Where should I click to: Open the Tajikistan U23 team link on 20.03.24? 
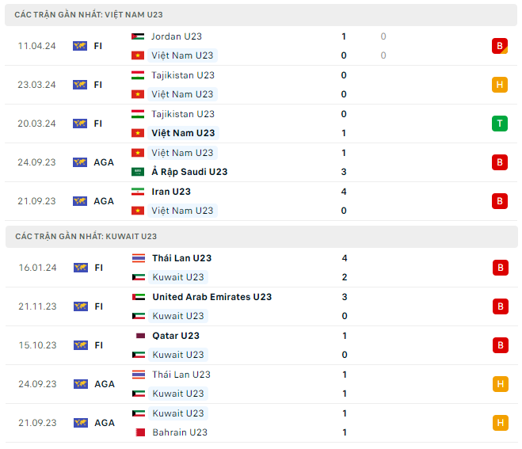click(182, 114)
